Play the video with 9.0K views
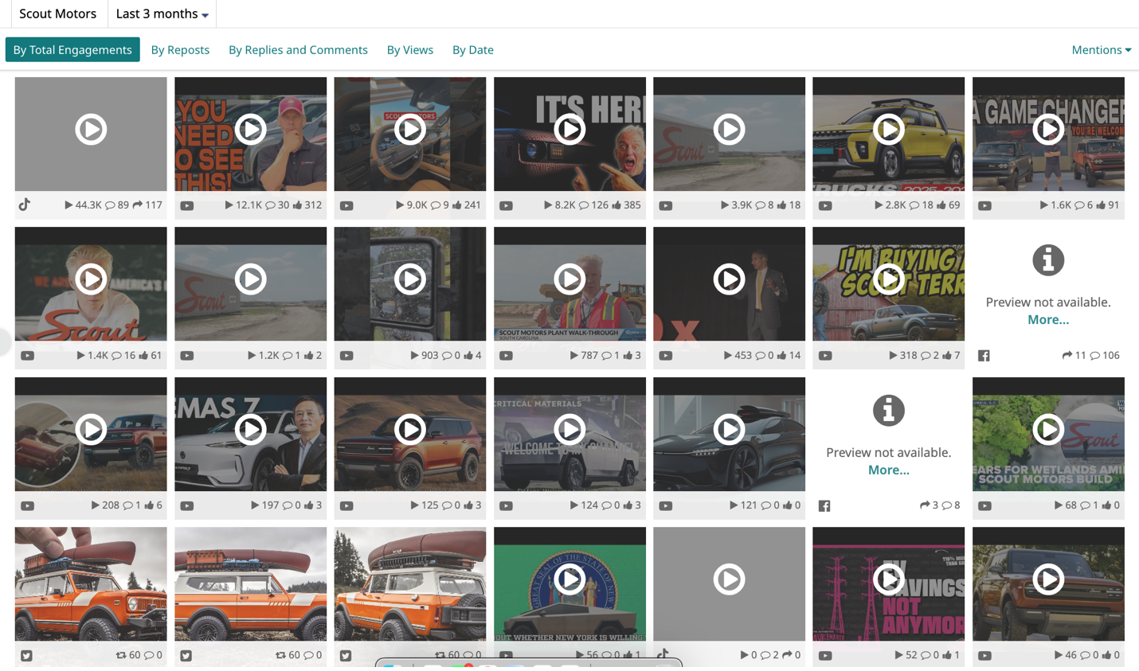The height and width of the screenshot is (671, 1139). click(x=410, y=129)
